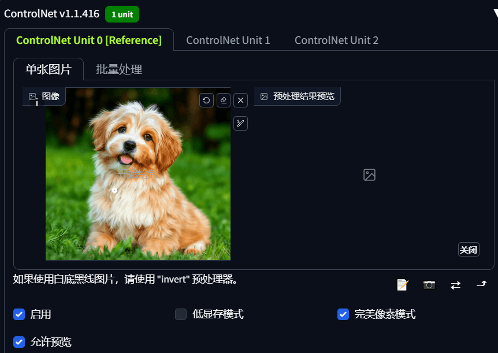The height and width of the screenshot is (353, 498).
Task: Click the brush pen icon beside the image
Action: 241,123
